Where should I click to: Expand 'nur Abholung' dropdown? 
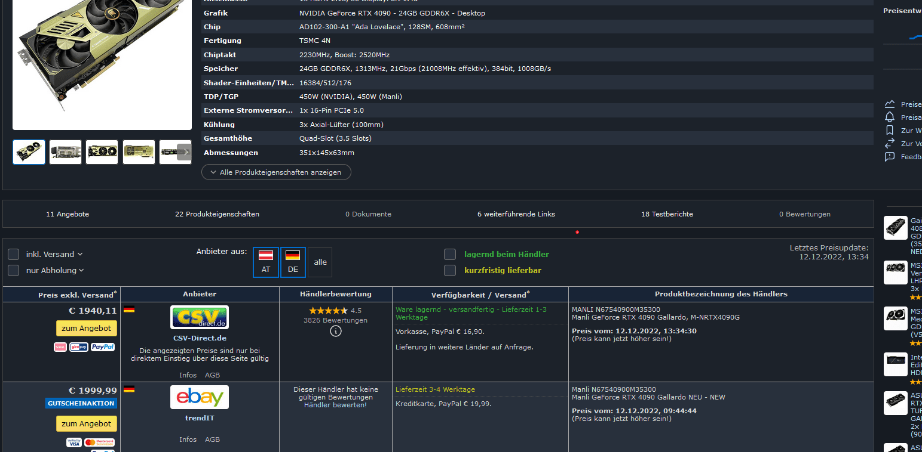tap(55, 271)
